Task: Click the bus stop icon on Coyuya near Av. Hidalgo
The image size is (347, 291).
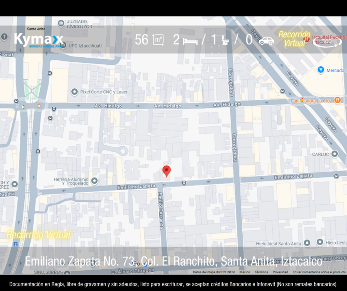Action: click(x=283, y=91)
